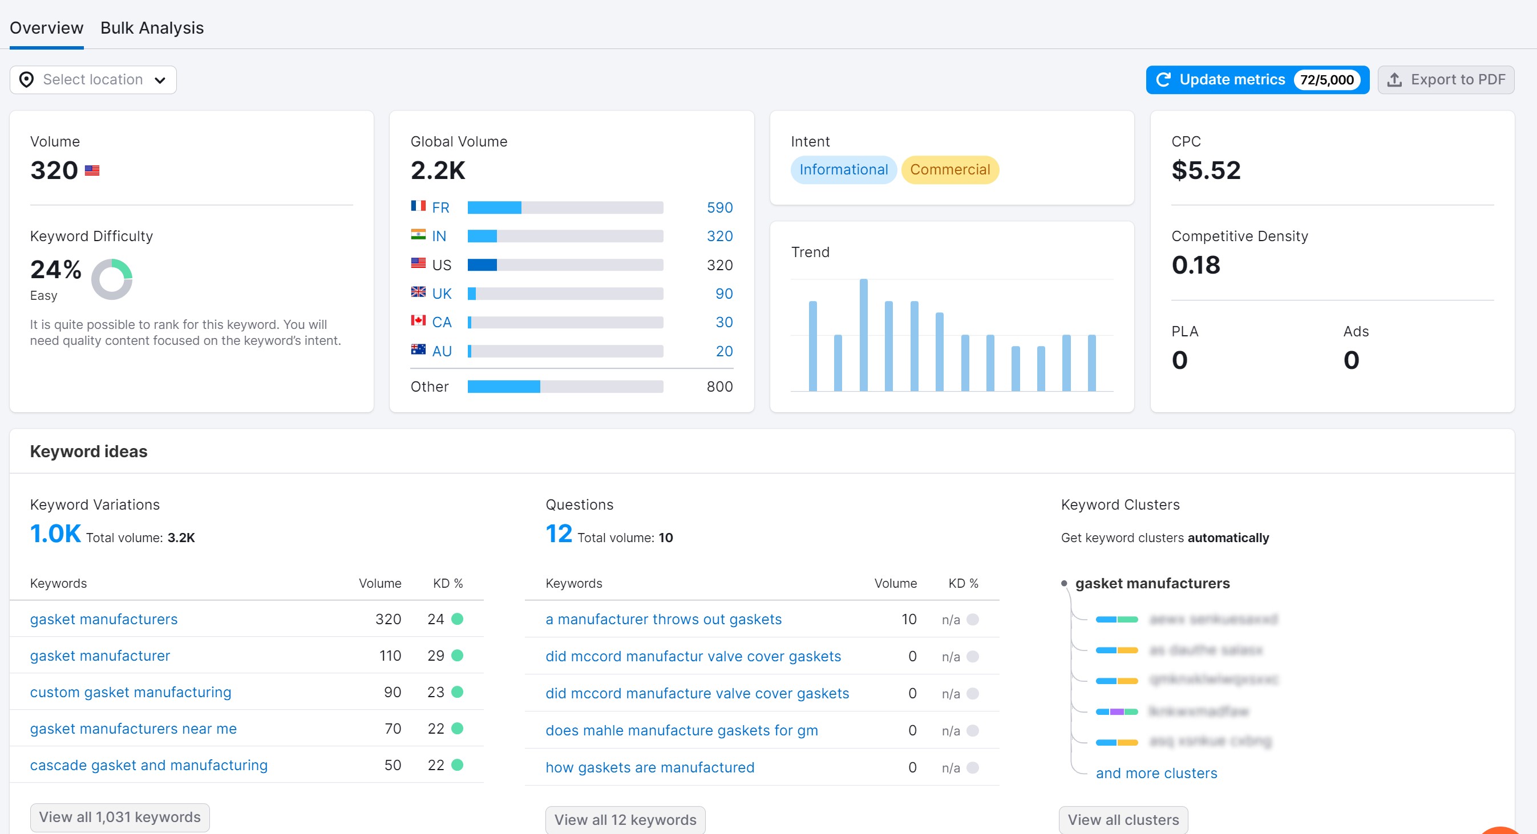Screen dimensions: 1537x834
Task: Click the refresh icon in Update metrics
Action: (1163, 80)
